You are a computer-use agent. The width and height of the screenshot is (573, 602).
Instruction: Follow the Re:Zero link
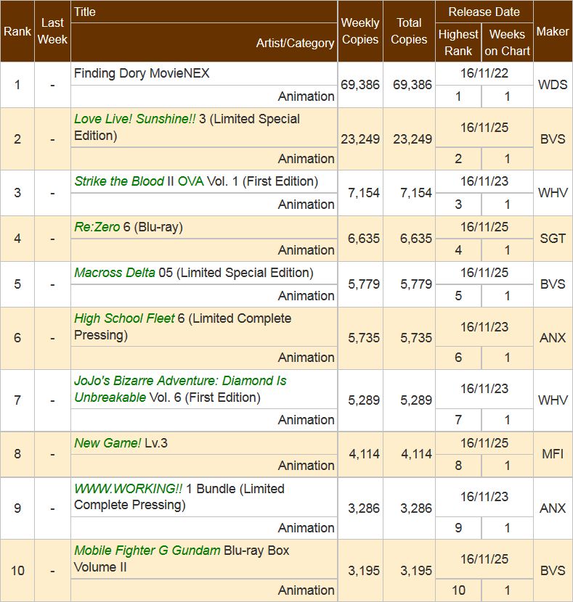click(x=97, y=227)
